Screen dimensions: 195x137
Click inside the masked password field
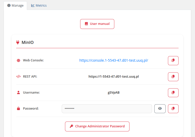click(x=106, y=109)
